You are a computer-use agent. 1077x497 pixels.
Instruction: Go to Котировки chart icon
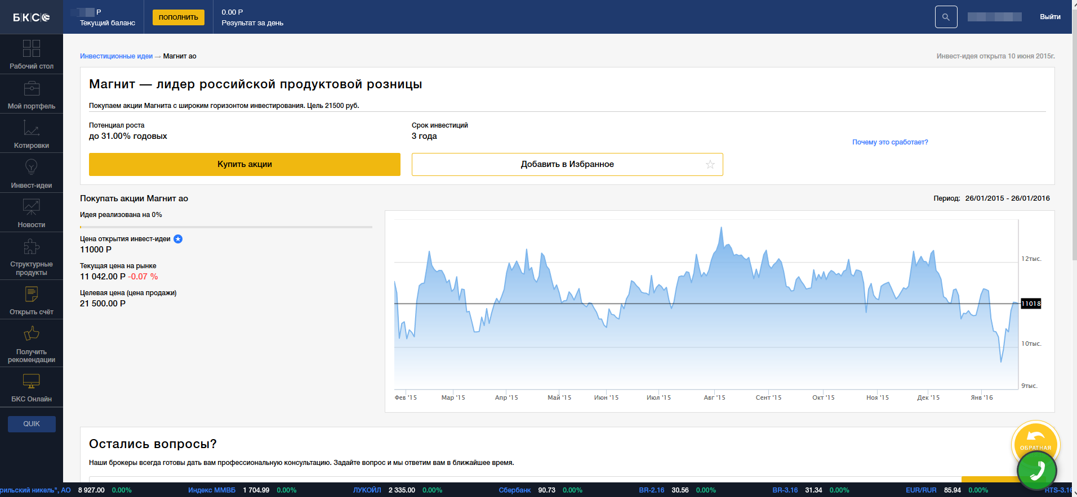click(x=32, y=128)
